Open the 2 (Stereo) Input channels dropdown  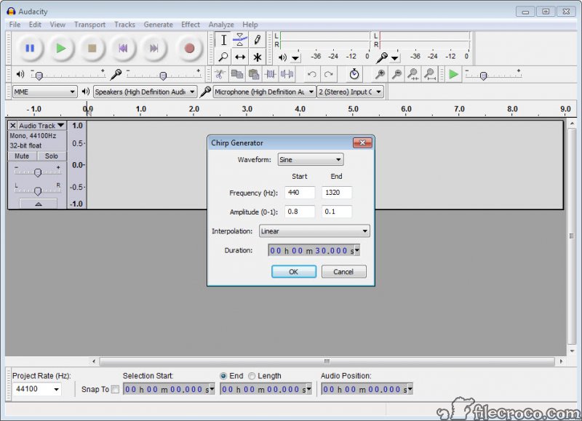tap(350, 92)
